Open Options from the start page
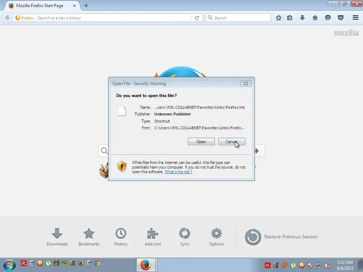The width and height of the screenshot is (363, 272). [217, 237]
